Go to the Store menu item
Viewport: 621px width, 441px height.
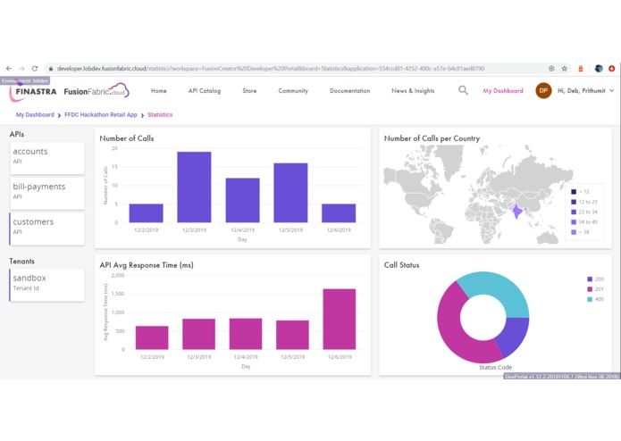point(249,90)
